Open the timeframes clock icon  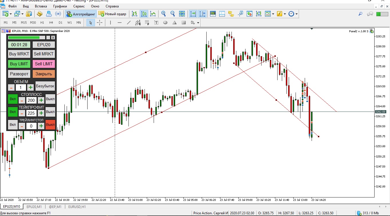pos(291,13)
